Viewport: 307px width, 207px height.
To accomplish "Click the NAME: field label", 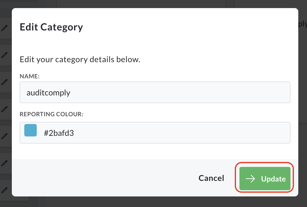I will click(30, 76).
